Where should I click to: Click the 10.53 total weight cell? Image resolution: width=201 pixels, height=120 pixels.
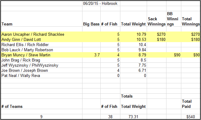133,39
